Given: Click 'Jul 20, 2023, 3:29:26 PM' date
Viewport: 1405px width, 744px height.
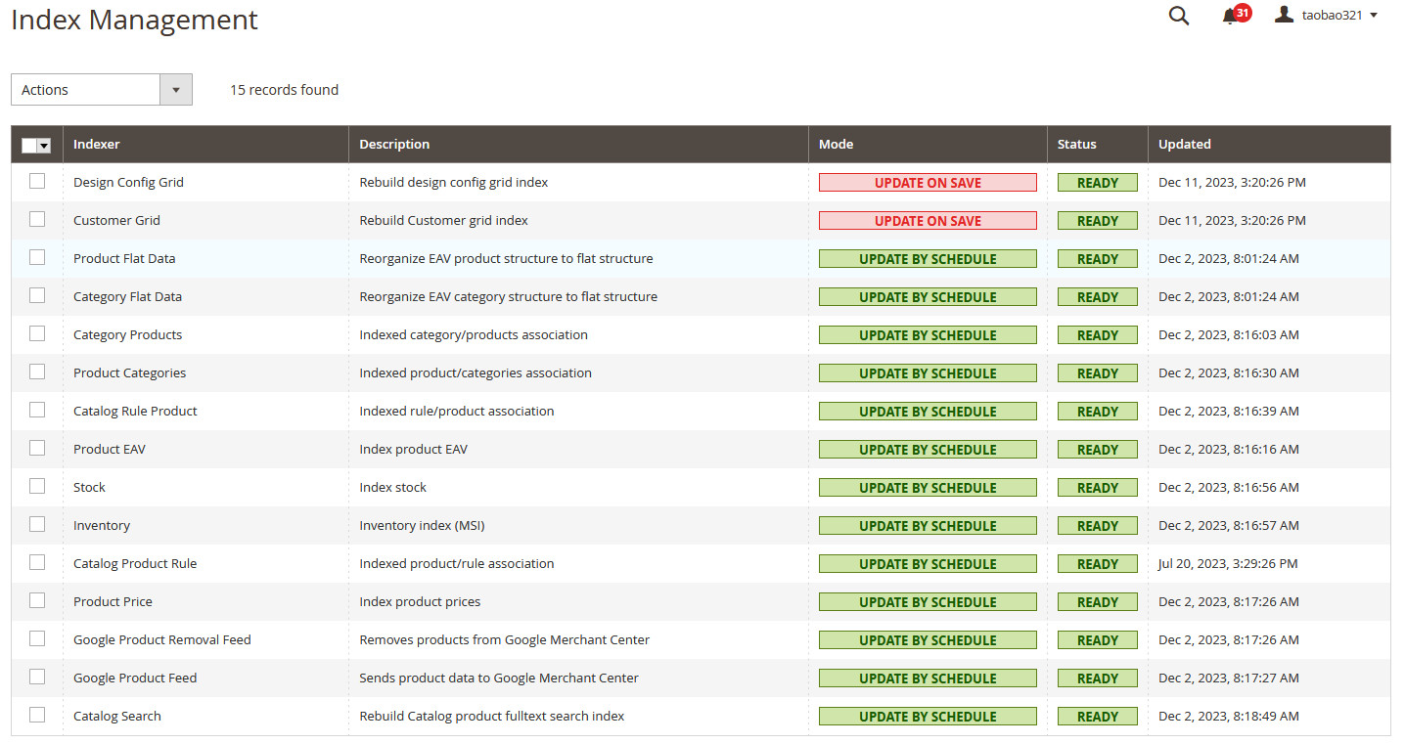Looking at the screenshot, I should 1228,563.
